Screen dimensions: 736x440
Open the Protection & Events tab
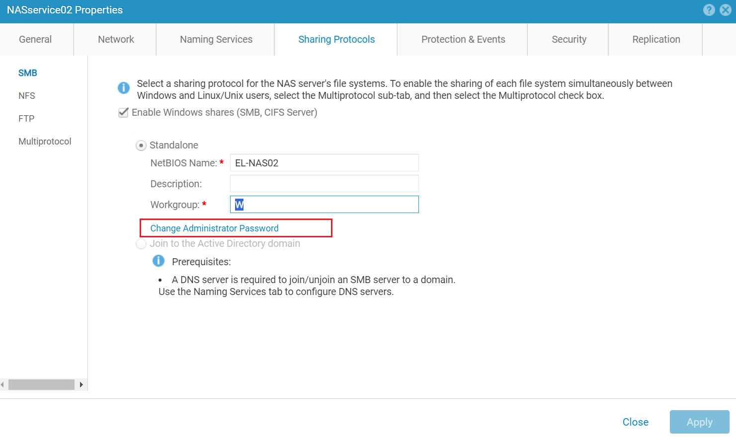[x=463, y=39]
